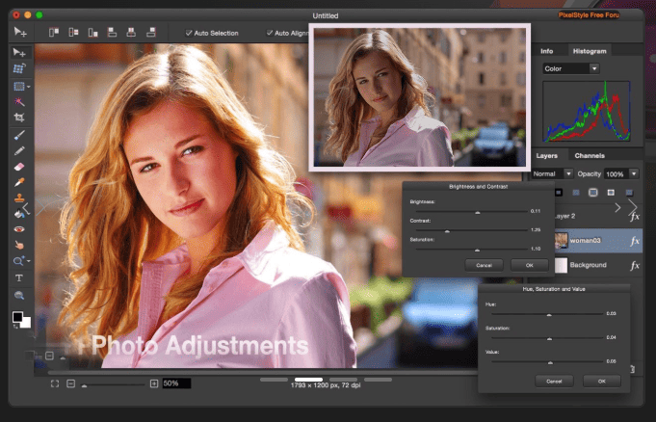Click the Hue slider handle
This screenshot has width=656, height=422.
pos(549,314)
